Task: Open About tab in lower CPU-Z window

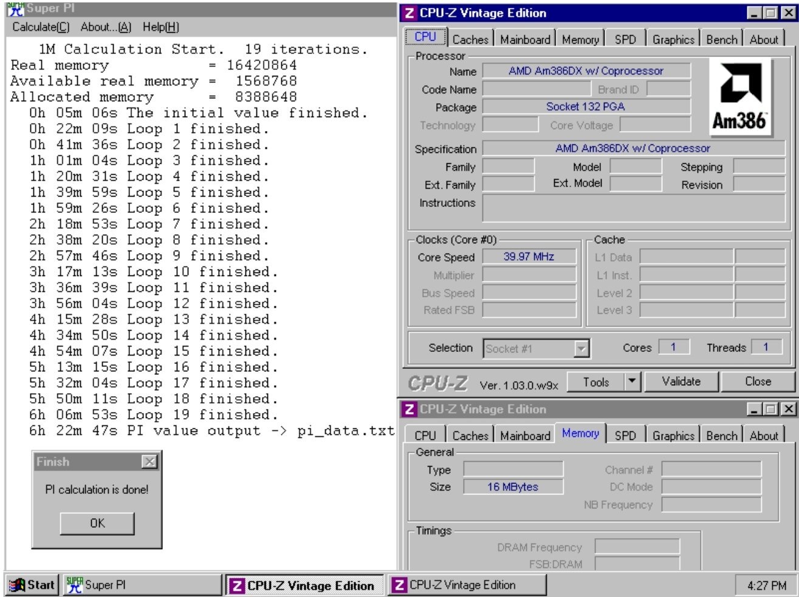Action: coord(764,436)
